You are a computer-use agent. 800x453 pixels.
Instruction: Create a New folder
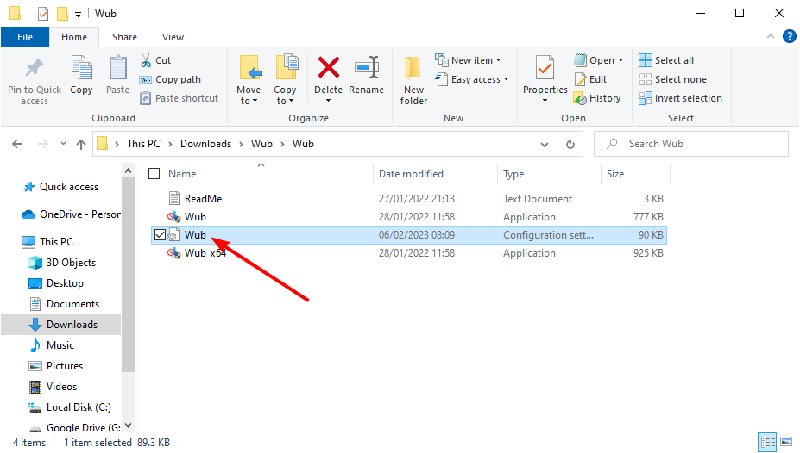[x=413, y=80]
